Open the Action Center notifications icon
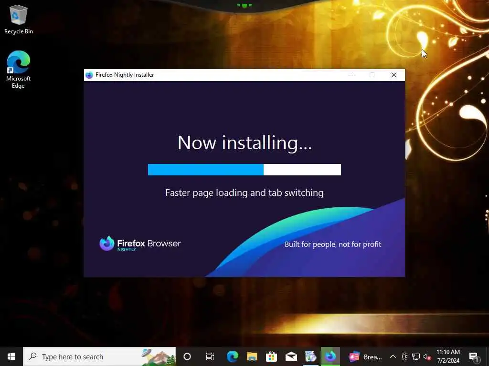 (x=474, y=356)
